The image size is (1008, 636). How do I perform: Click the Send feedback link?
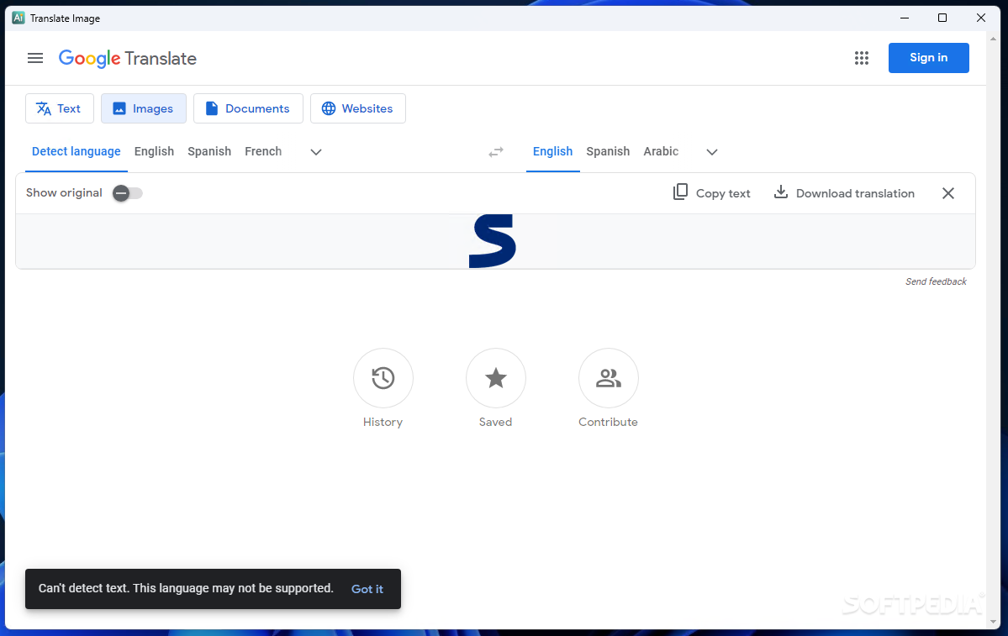[x=936, y=281]
